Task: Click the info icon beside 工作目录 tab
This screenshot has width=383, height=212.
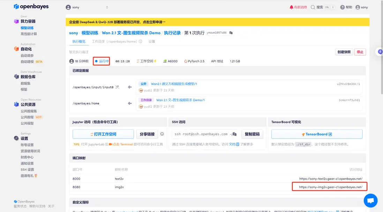Action: 141,42
